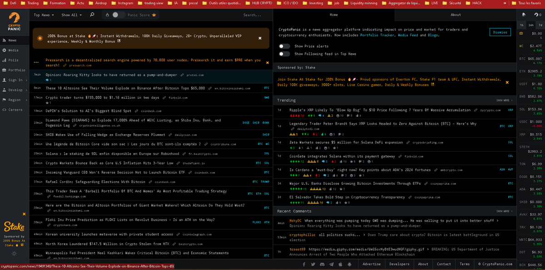The width and height of the screenshot is (545, 270).
Task: Show more Recent Comments
Action: coord(505,211)
